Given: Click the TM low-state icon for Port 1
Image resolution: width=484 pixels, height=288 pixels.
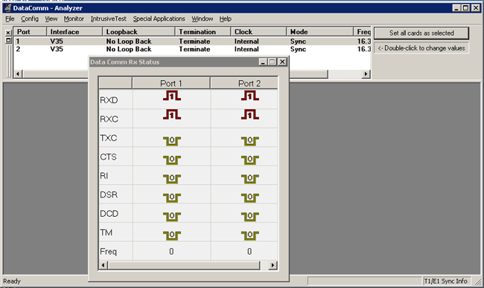Looking at the screenshot, I should pyautogui.click(x=172, y=236).
